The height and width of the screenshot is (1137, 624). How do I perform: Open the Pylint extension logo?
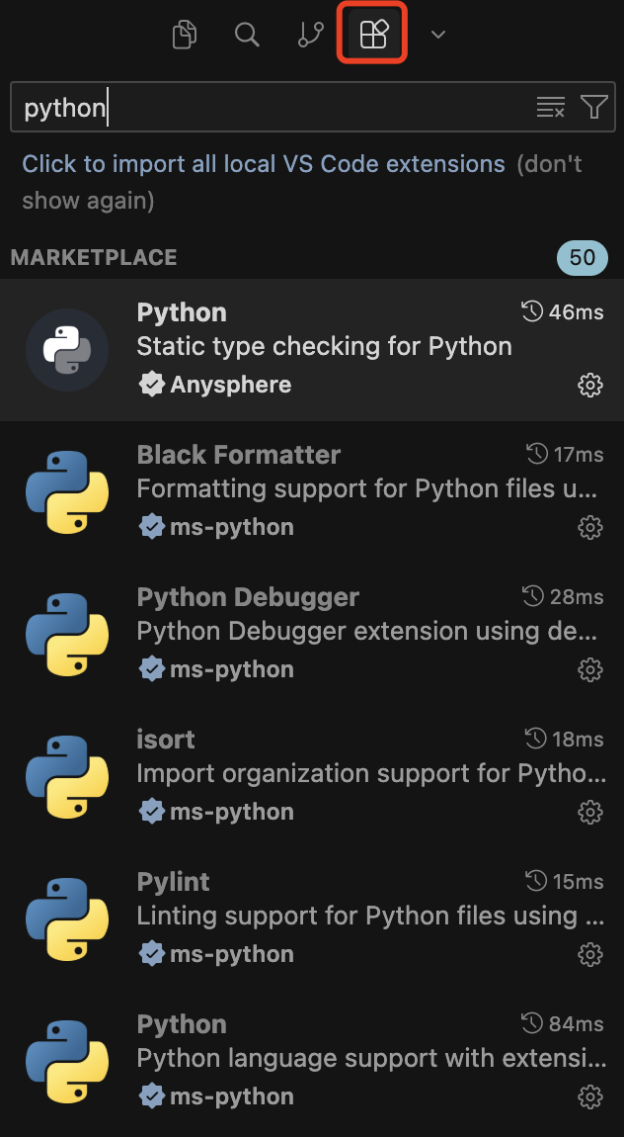point(66,918)
